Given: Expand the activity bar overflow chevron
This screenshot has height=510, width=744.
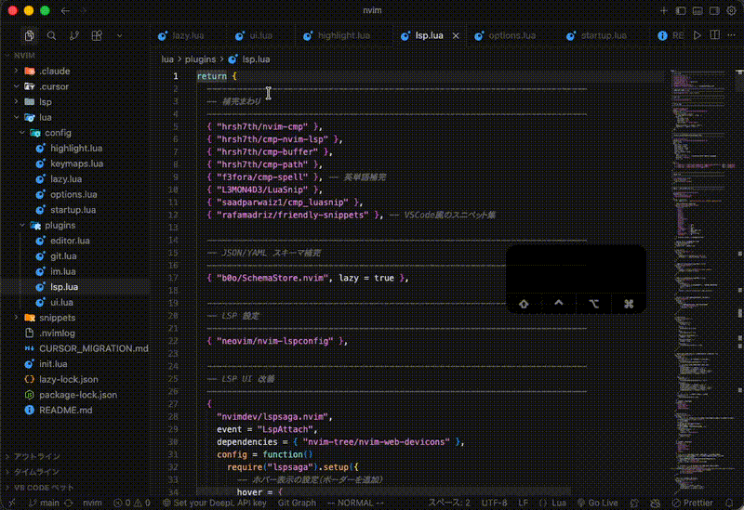Looking at the screenshot, I should point(119,35).
